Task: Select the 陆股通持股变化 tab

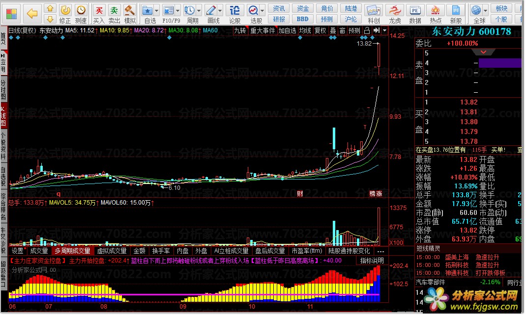Action: click(349, 251)
